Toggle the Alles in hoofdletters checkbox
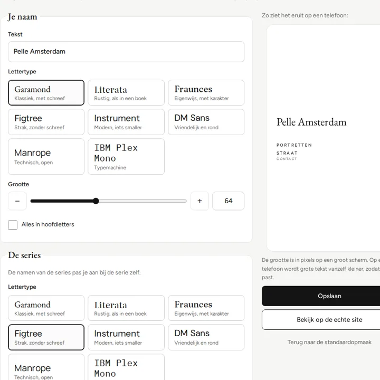This screenshot has height=380, width=380. pos(13,225)
